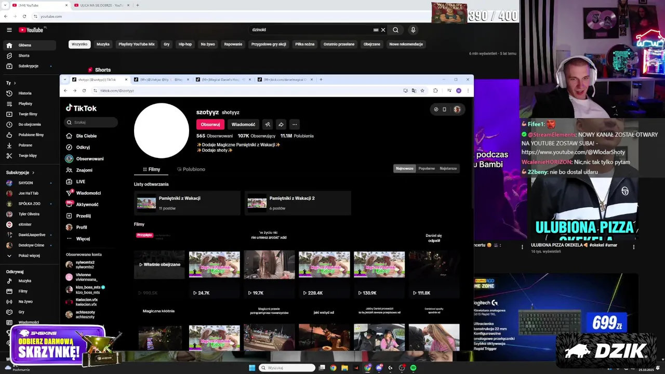Screen dimensions: 665x374
Task: Expand Subskrypcje heading chevron
Action: click(33, 172)
